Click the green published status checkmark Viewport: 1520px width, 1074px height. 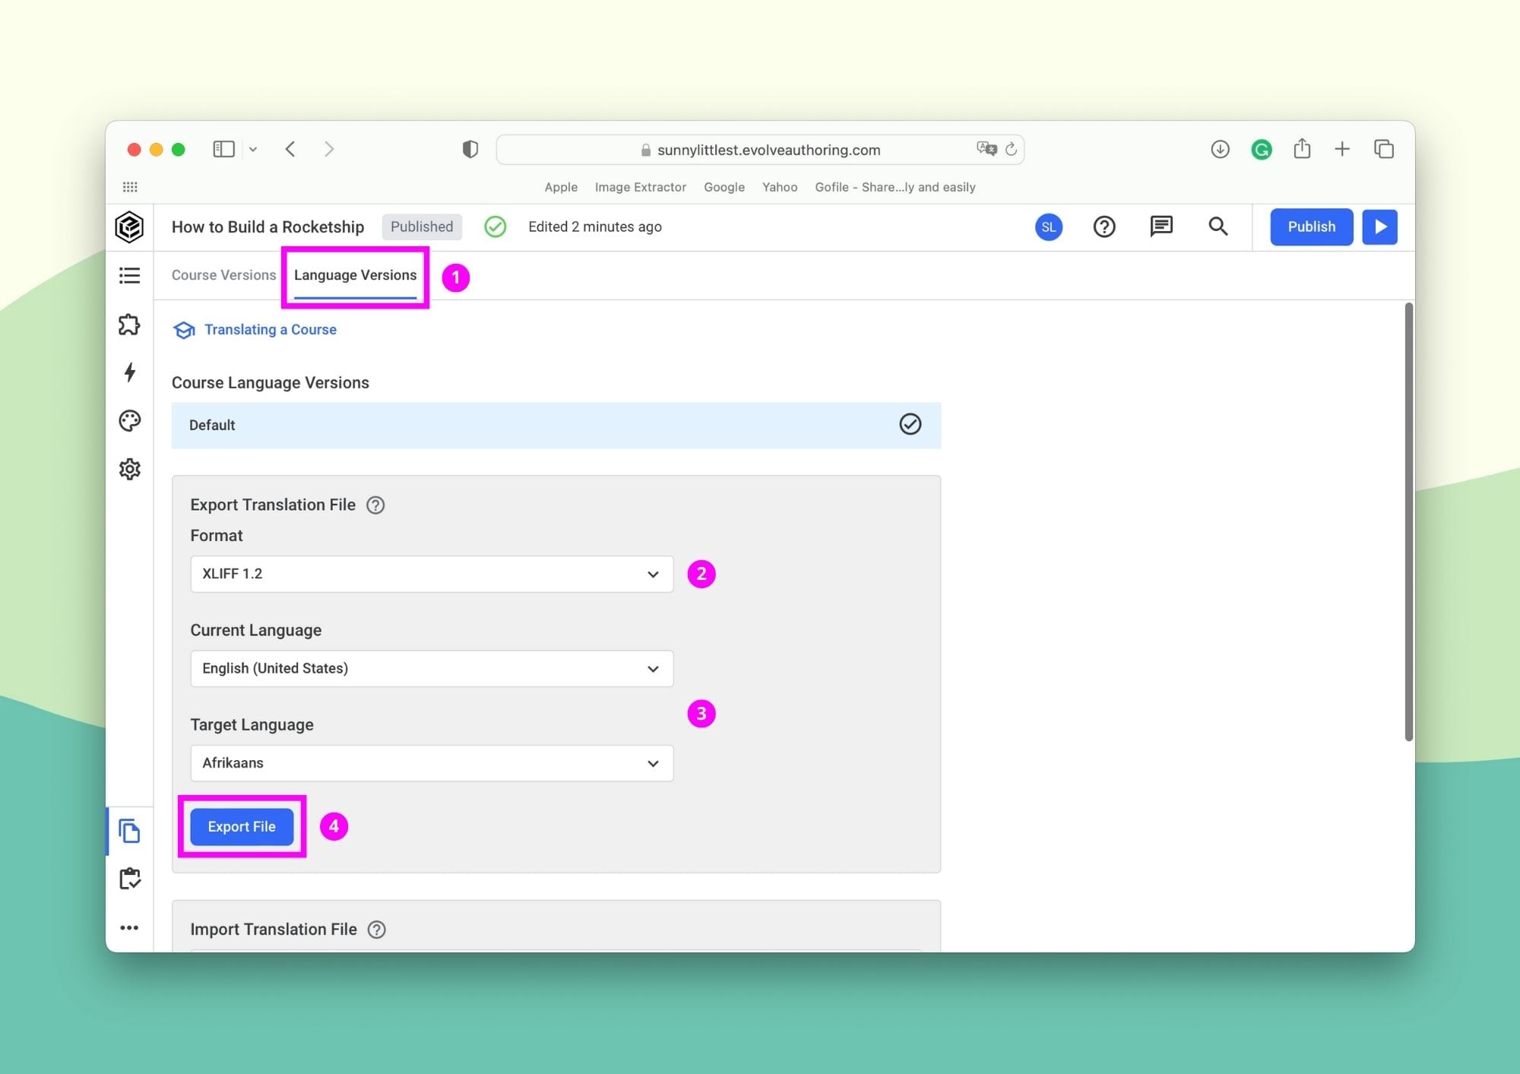pyautogui.click(x=495, y=227)
